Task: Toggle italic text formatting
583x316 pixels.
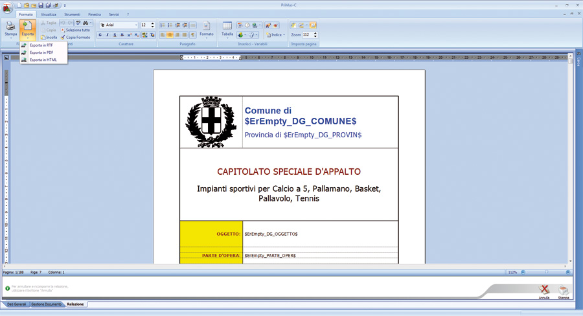Action: [108, 35]
